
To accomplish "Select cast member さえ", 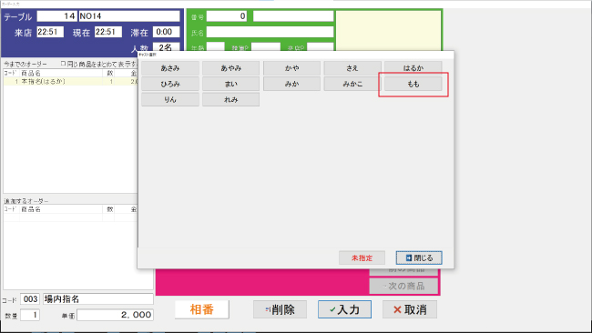I will click(352, 68).
